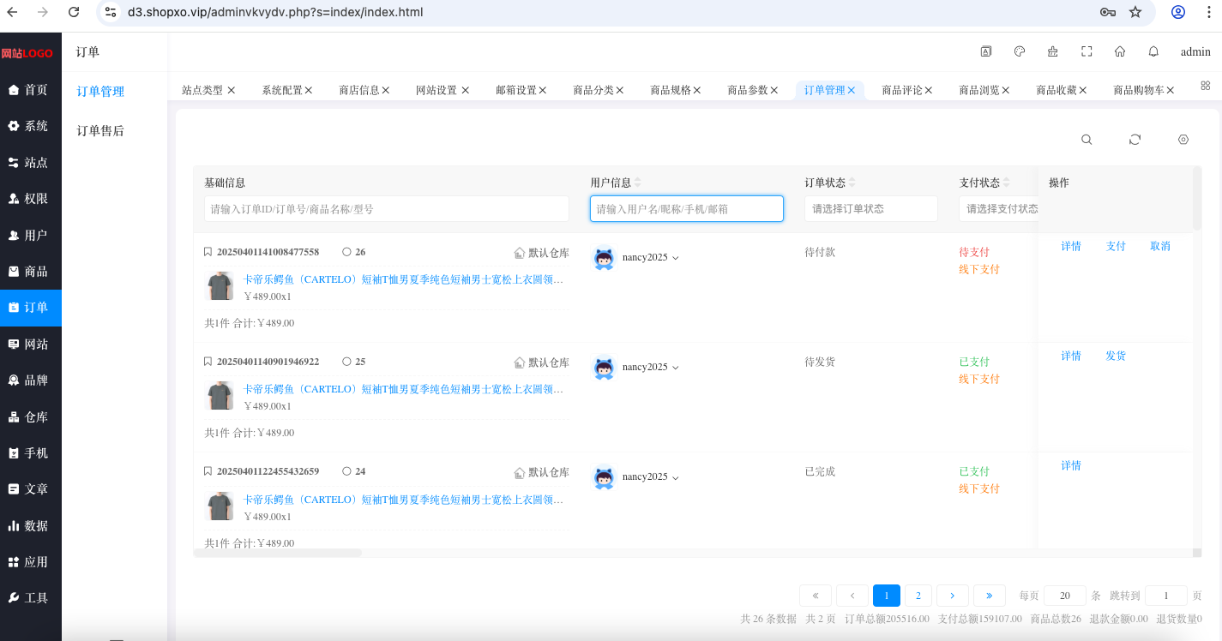
Task: Click 取消 for the 待付款 order
Action: 1160,246
